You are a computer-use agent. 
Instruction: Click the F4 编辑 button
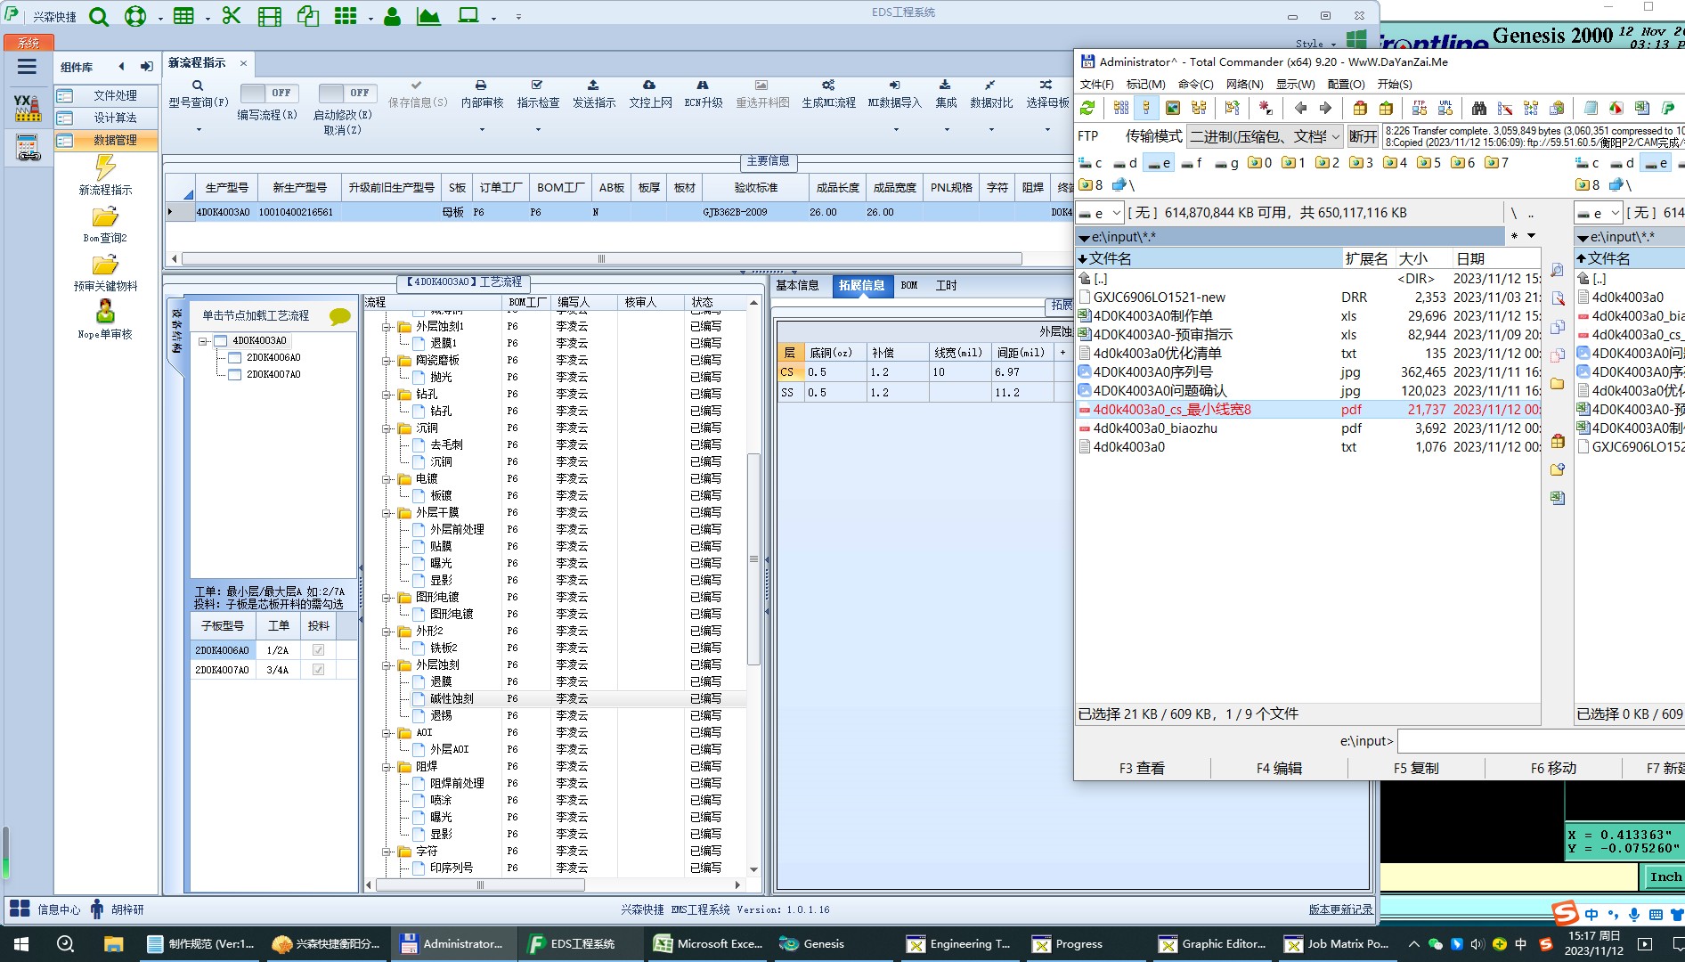1279,768
